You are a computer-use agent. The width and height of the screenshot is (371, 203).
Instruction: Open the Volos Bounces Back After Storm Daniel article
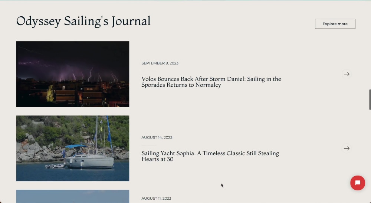(211, 82)
